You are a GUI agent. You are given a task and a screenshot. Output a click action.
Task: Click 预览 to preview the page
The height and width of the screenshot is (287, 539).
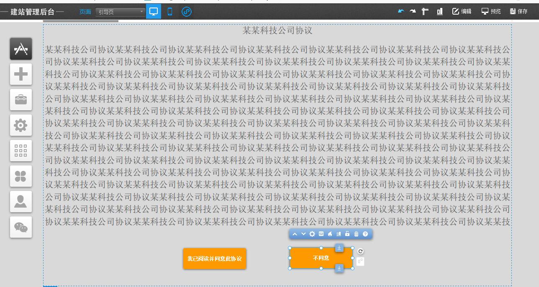[x=491, y=11]
